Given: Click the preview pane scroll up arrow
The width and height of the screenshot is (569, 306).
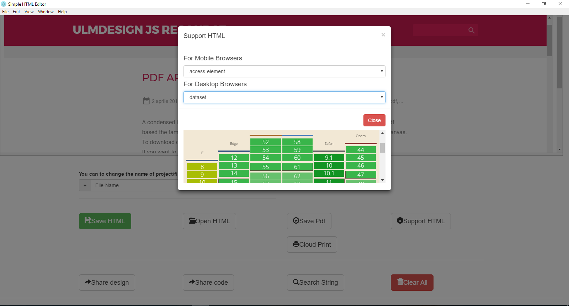Looking at the screenshot, I should (x=549, y=18).
